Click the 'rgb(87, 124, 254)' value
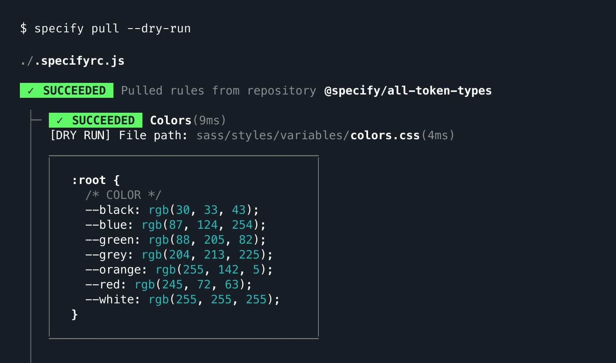The width and height of the screenshot is (616, 363). [200, 225]
